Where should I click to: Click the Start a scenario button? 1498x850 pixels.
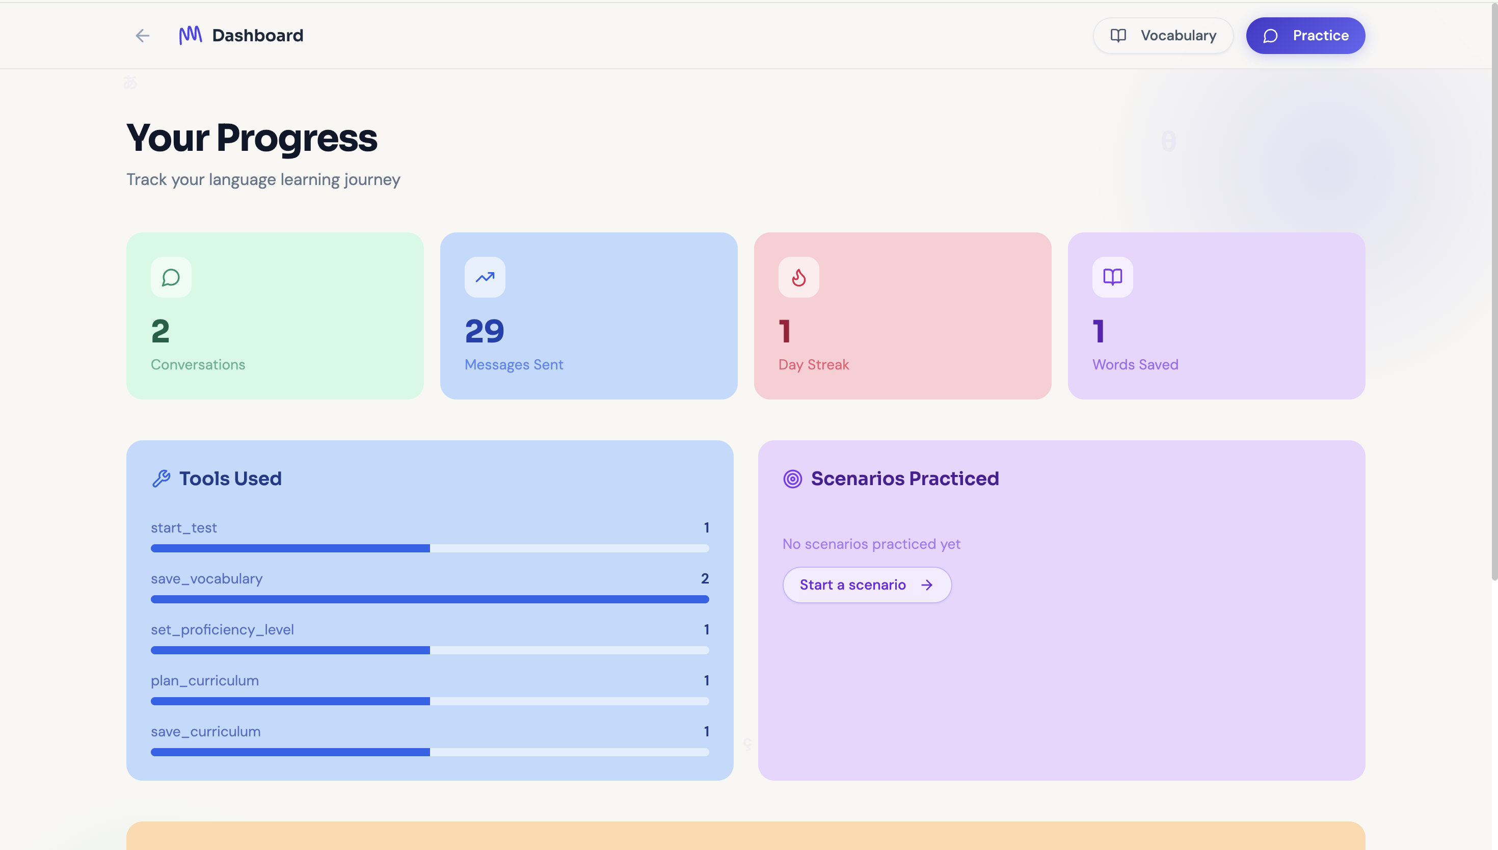click(866, 585)
